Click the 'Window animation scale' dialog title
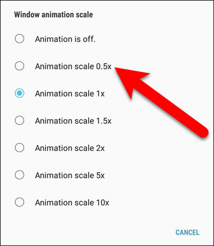The width and height of the screenshot is (214, 246). 54,15
